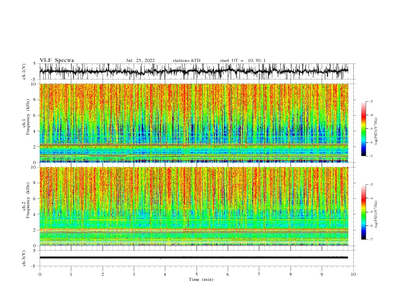
Task: Click the "-3" tick on ch.2 colorbar
Action: 371,185
